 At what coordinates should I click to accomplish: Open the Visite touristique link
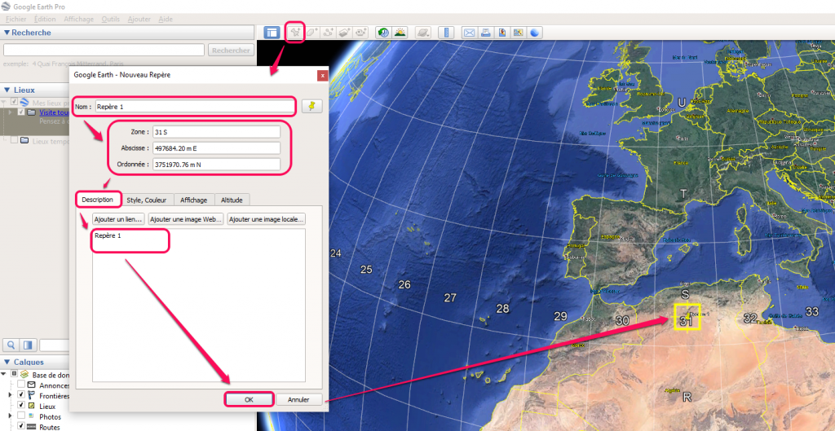tap(55, 112)
